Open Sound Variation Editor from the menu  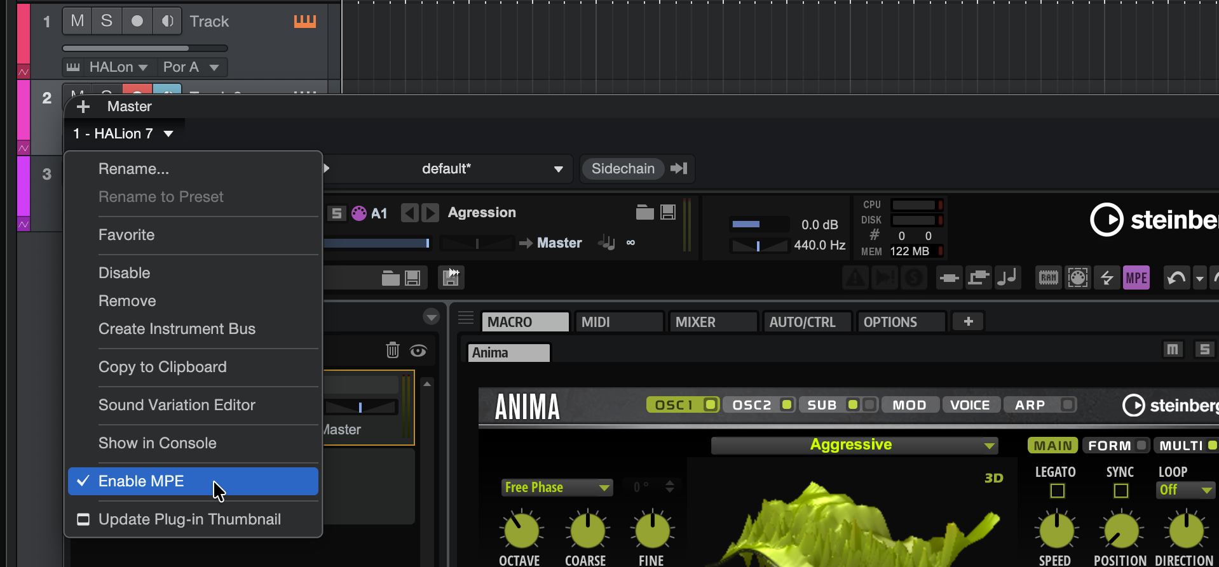coord(193,405)
